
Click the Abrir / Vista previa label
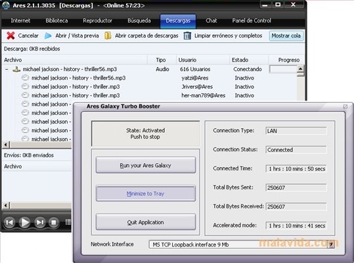click(77, 36)
